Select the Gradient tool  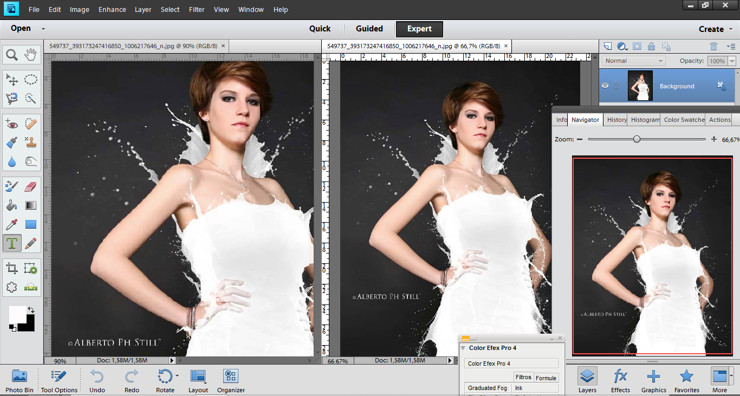[x=31, y=205]
